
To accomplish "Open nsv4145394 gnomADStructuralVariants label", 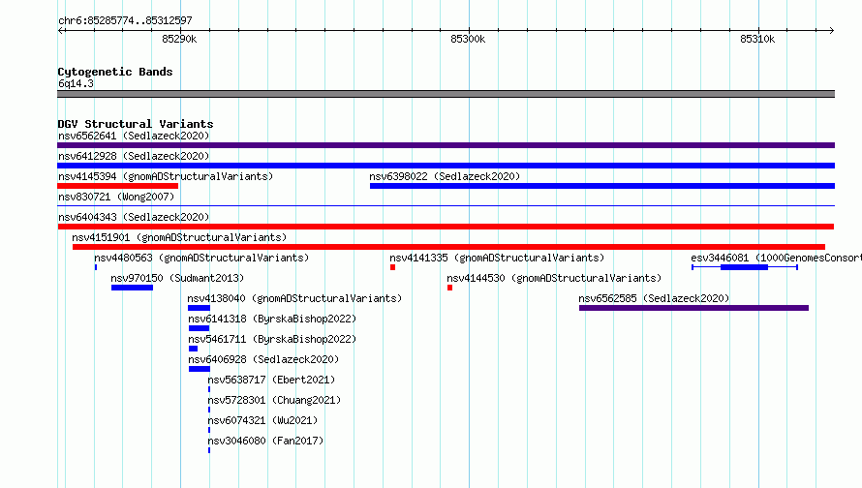I will click(166, 176).
